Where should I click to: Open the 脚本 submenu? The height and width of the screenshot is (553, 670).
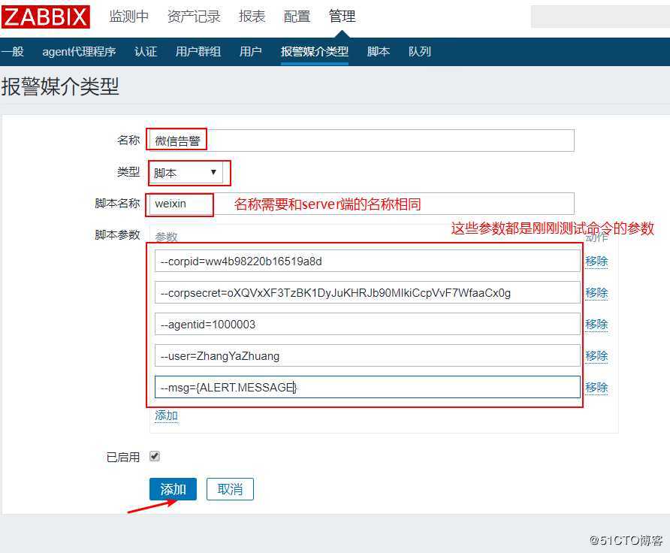[x=378, y=52]
